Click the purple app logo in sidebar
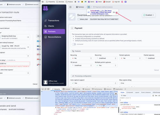 click(45, 8)
